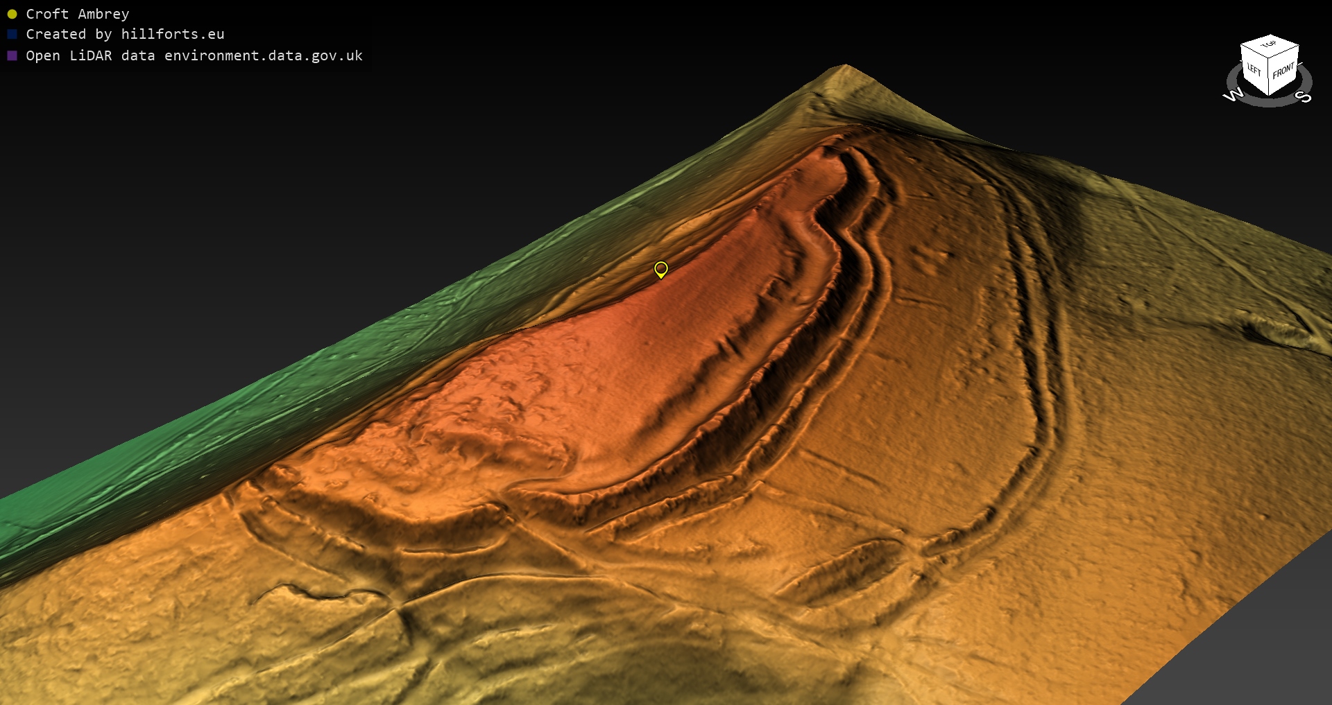Screen dimensions: 1332x705
Task: Click the cube edge between TOP and LEFT
Action: (x=1254, y=52)
